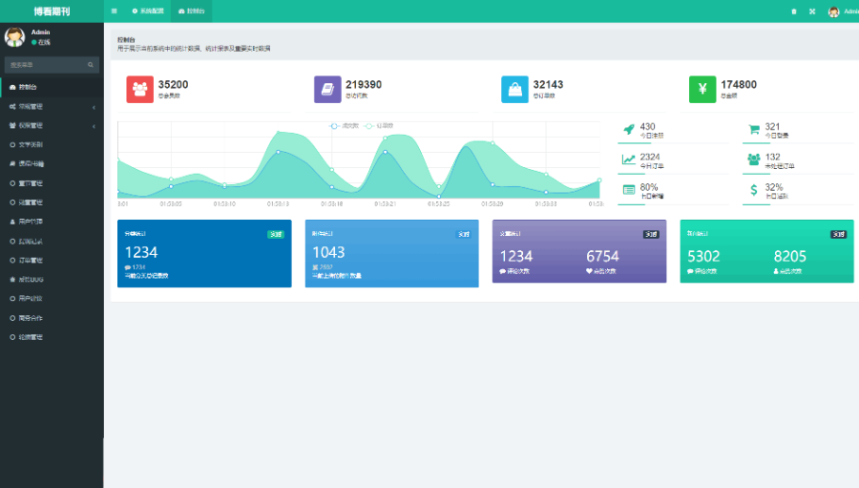Click the Admin avatar in the sidebar
859x488 pixels.
tap(14, 36)
